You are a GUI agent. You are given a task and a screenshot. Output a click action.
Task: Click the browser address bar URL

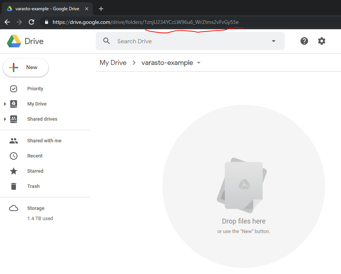point(145,22)
